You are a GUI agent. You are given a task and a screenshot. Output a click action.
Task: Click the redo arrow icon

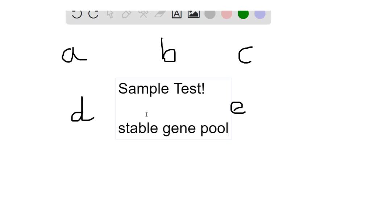(93, 14)
